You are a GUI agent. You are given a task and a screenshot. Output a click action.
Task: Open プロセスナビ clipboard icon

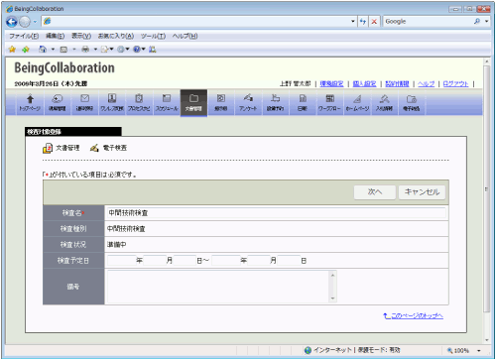point(139,103)
